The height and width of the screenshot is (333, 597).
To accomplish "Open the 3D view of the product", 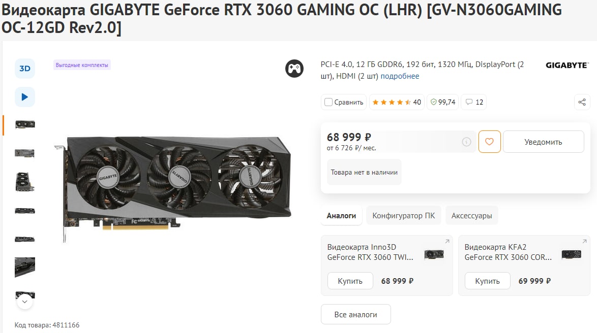I will (25, 69).
